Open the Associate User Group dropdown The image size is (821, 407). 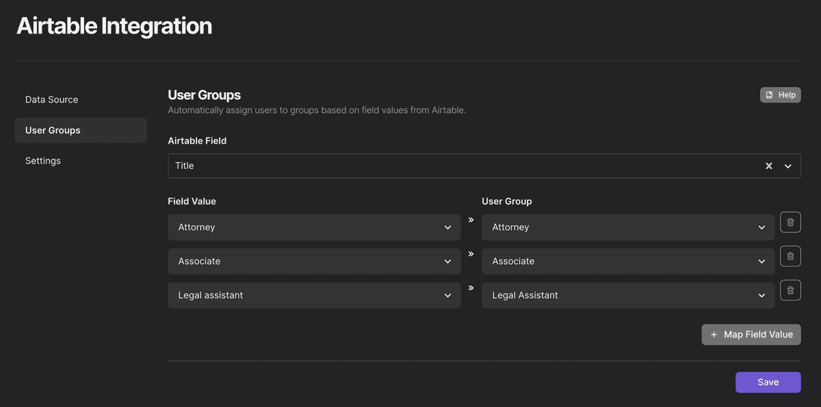coord(628,261)
